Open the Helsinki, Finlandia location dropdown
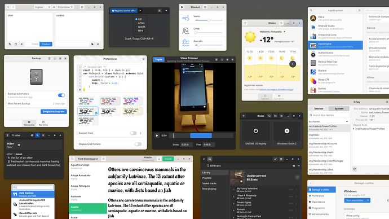 285,32
